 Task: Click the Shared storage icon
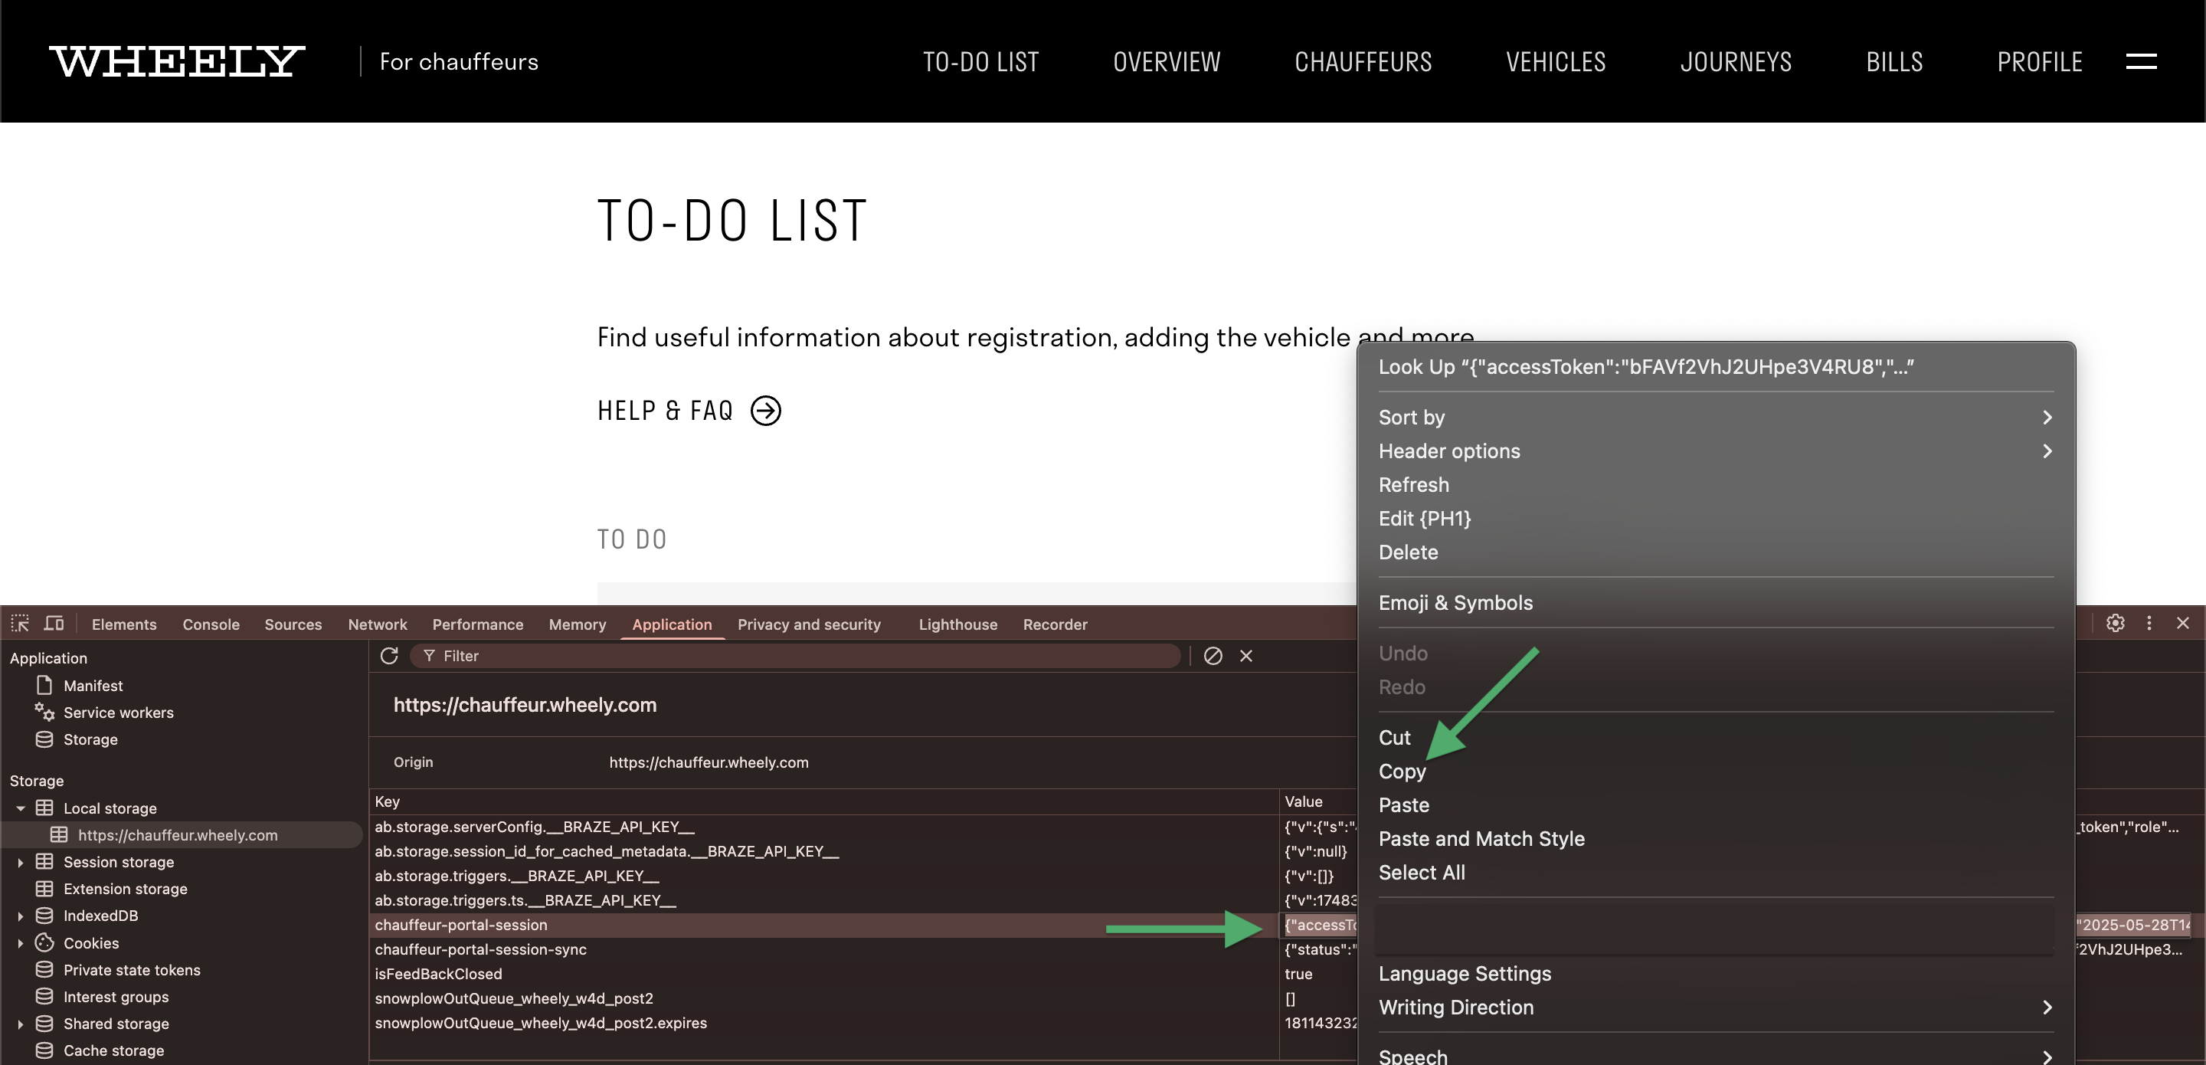pos(44,1023)
